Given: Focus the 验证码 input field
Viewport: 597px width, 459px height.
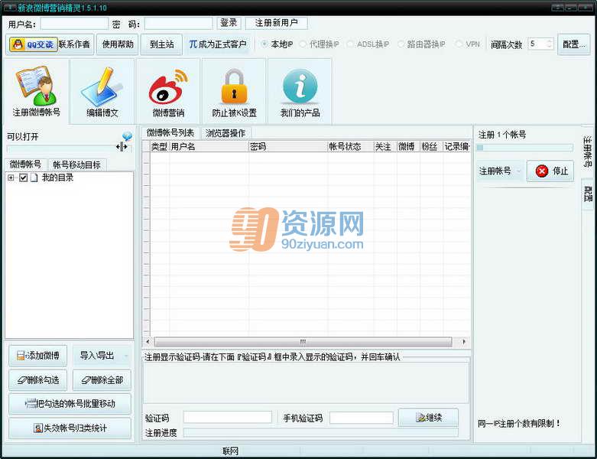Looking at the screenshot, I should click(228, 418).
